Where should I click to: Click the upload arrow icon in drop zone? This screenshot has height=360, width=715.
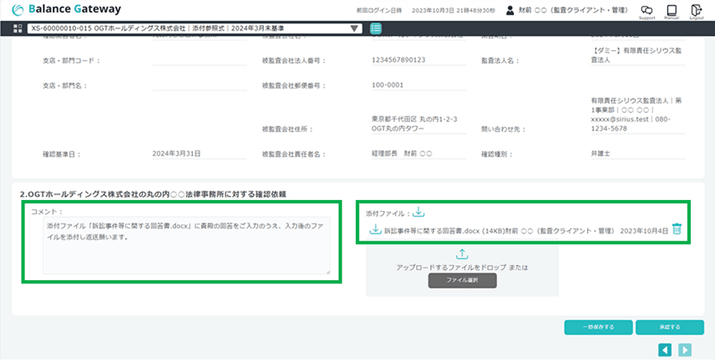(462, 254)
